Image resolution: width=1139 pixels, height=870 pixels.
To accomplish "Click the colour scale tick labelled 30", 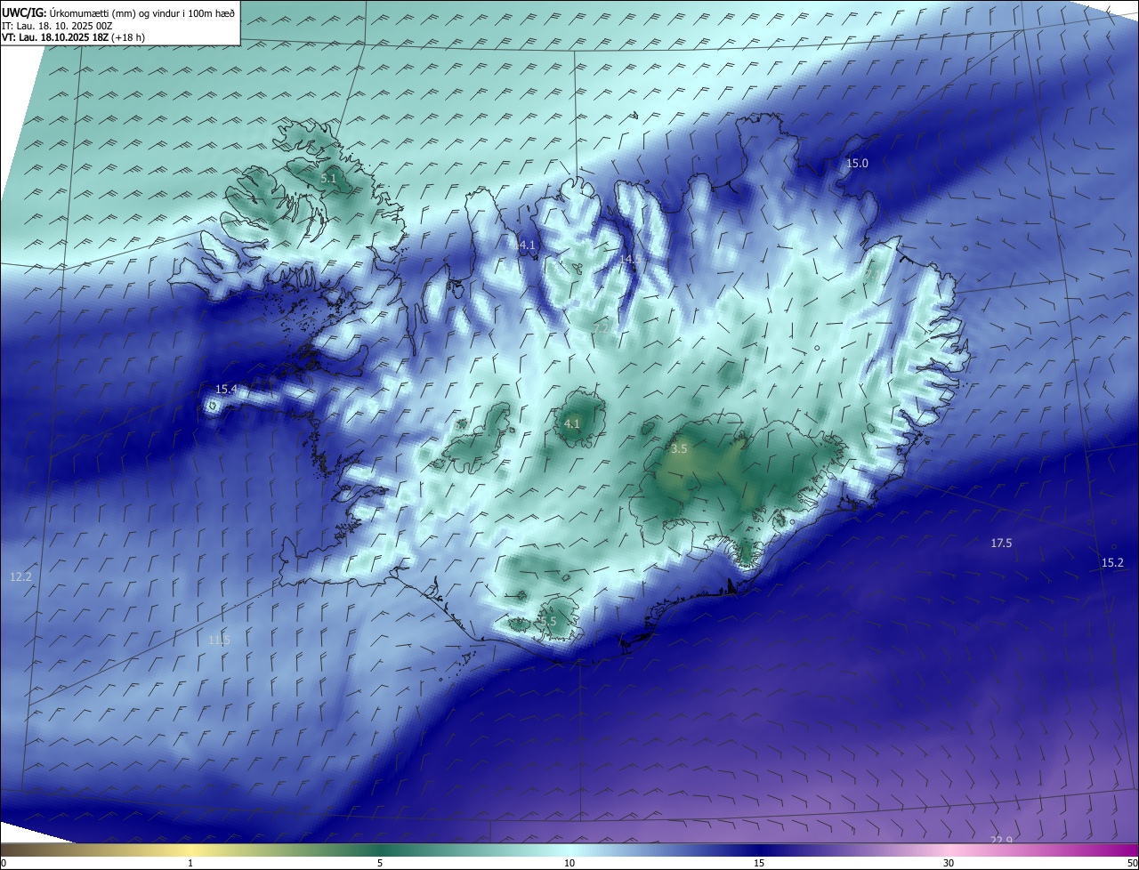I will pyautogui.click(x=949, y=863).
